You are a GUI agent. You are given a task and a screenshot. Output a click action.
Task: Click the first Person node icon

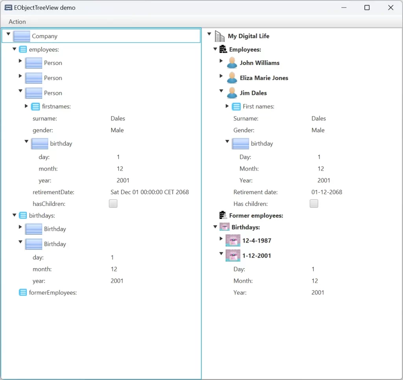click(x=33, y=63)
